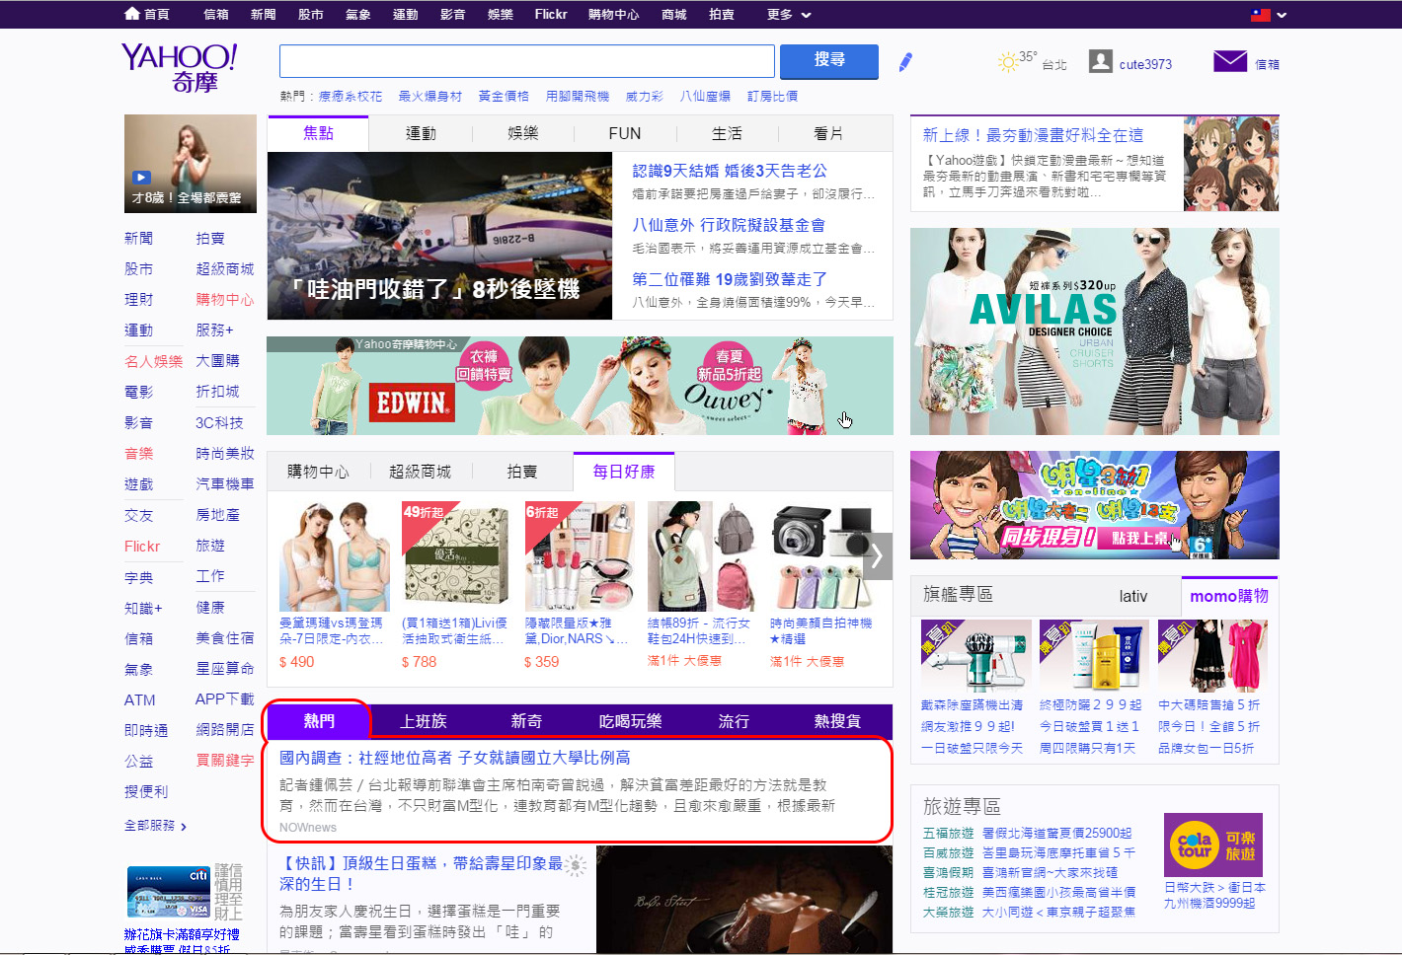Click the user avatar icon next to cute3973
Image resolution: width=1402 pixels, height=955 pixels.
click(x=1100, y=62)
